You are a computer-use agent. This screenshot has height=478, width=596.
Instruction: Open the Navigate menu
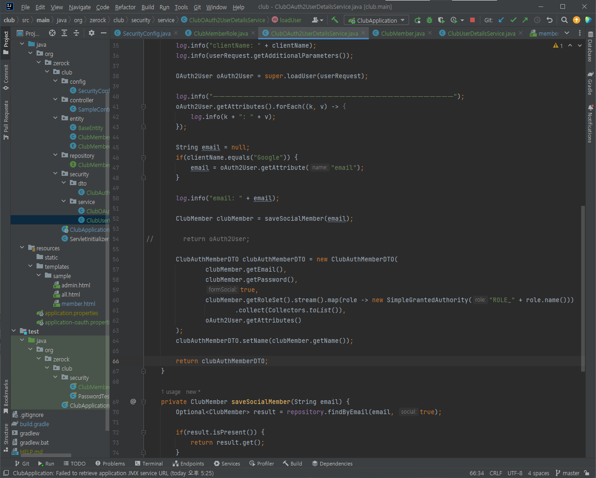tap(80, 7)
